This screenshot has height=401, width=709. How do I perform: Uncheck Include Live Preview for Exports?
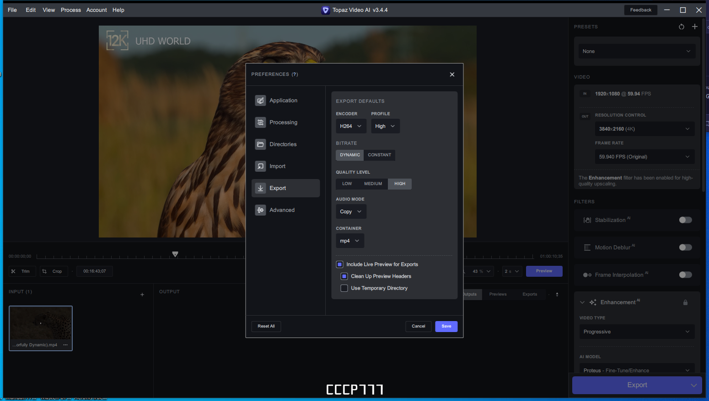340,264
